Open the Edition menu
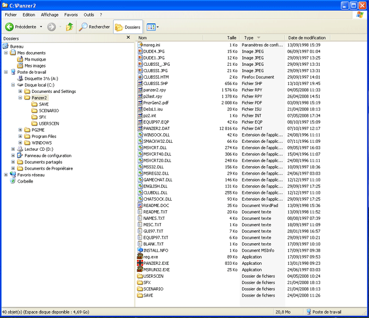The width and height of the screenshot is (369, 318). coord(29,15)
